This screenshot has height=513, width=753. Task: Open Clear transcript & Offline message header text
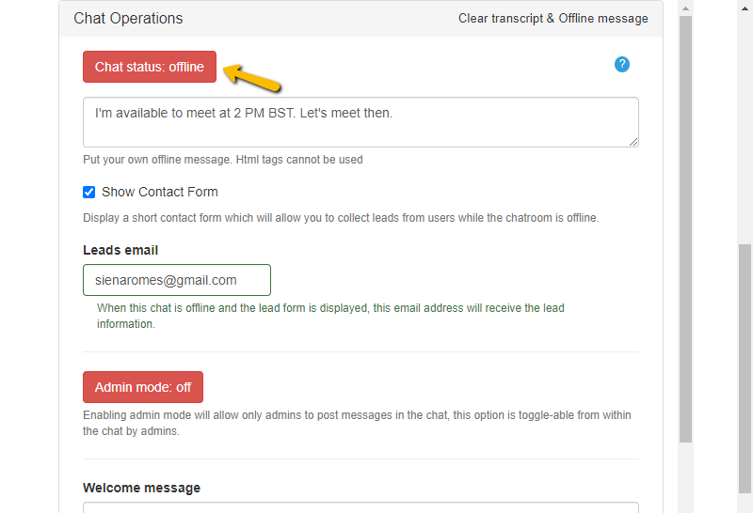tap(553, 19)
